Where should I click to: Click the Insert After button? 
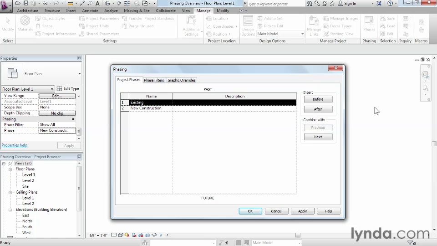click(318, 109)
